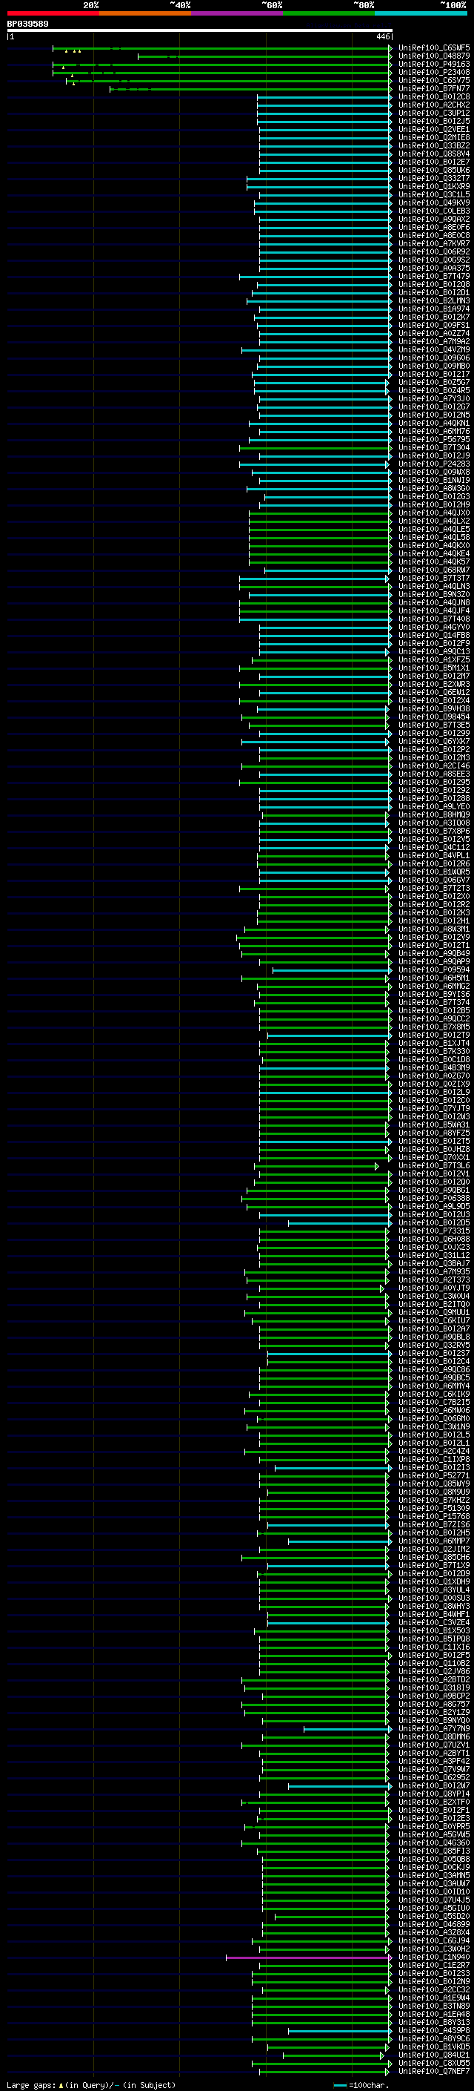Click label UniRef100_Q2VEE1

[x=434, y=130]
